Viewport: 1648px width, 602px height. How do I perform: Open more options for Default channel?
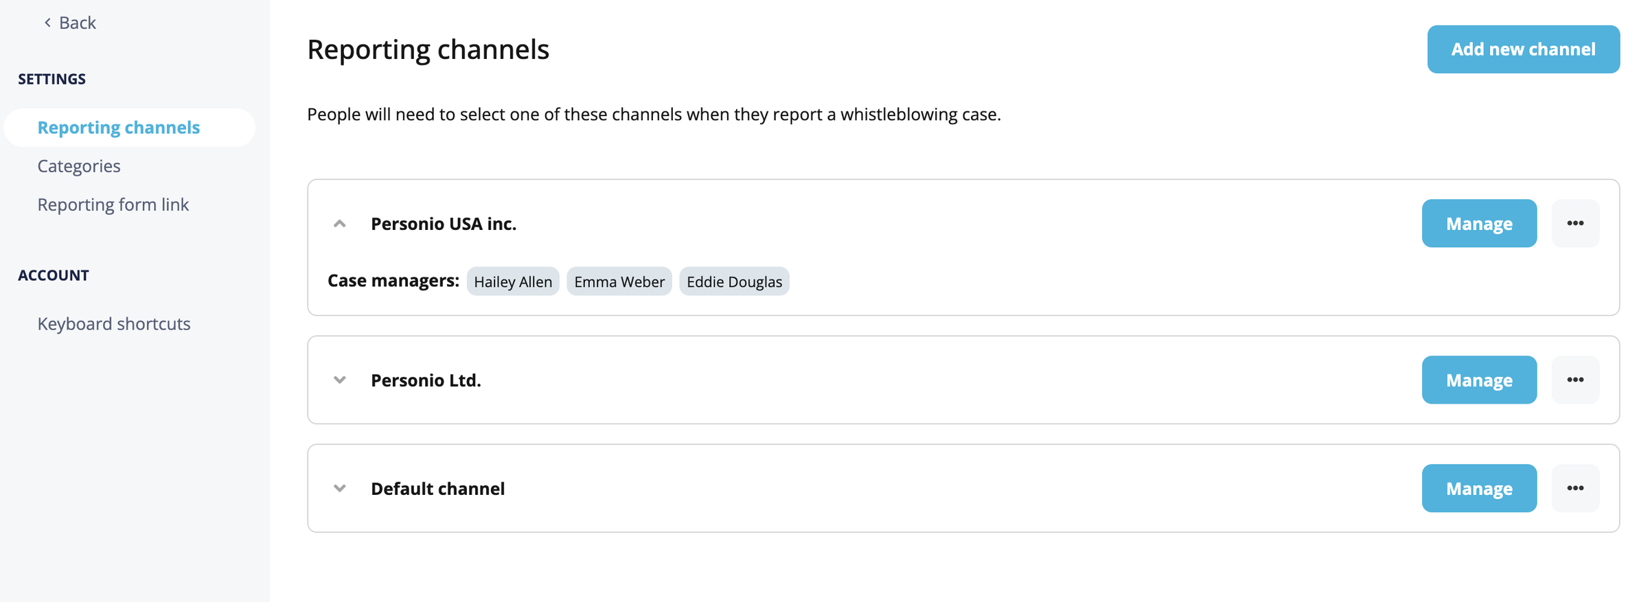click(x=1575, y=488)
